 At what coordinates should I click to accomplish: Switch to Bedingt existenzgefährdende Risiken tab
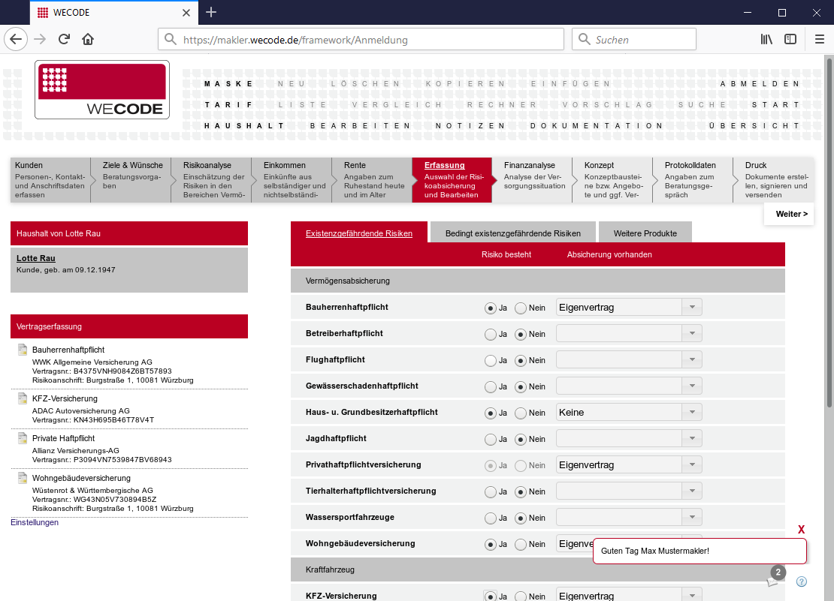512,233
